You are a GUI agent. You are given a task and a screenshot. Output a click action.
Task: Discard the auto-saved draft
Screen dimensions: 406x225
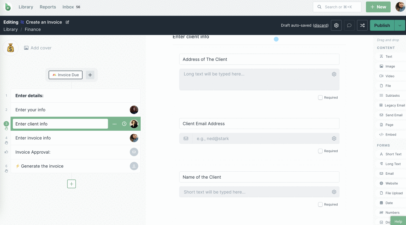320,25
